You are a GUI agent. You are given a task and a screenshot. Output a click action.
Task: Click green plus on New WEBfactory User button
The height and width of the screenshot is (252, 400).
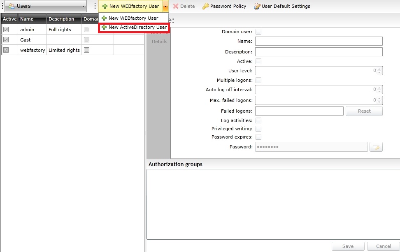tap(105, 6)
